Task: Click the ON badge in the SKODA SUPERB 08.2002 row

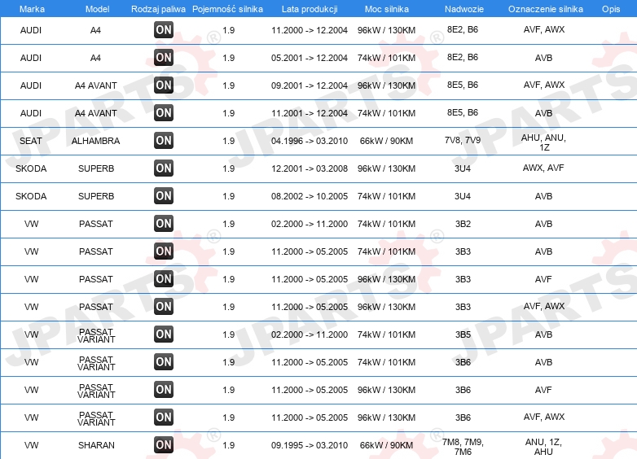Action: point(164,195)
